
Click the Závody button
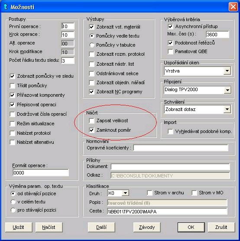coord(147,227)
